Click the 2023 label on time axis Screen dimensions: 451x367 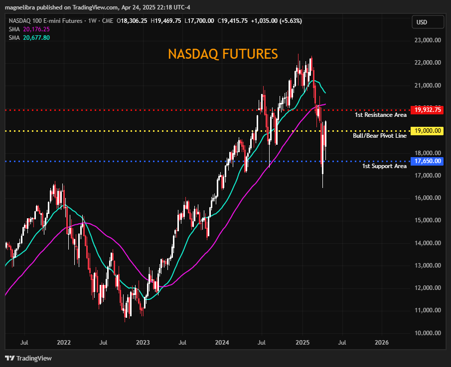[143, 342]
